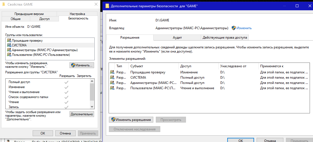Click shield icon next to owner Изменить link
This screenshot has width=313, height=142.
tap(233, 28)
